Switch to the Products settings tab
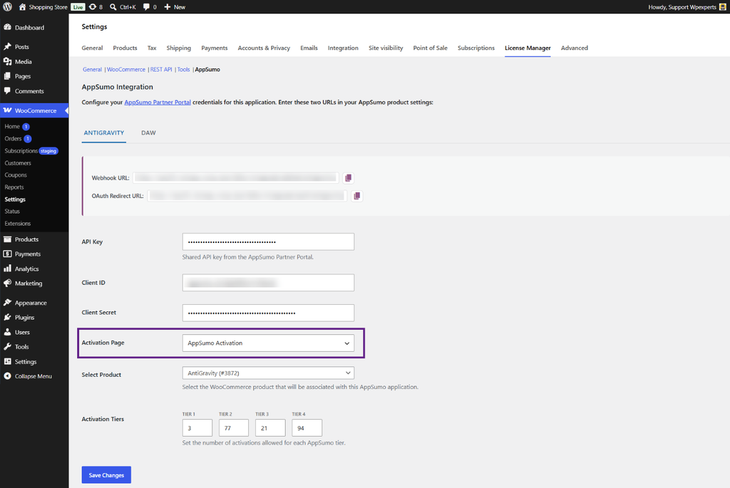 click(125, 48)
